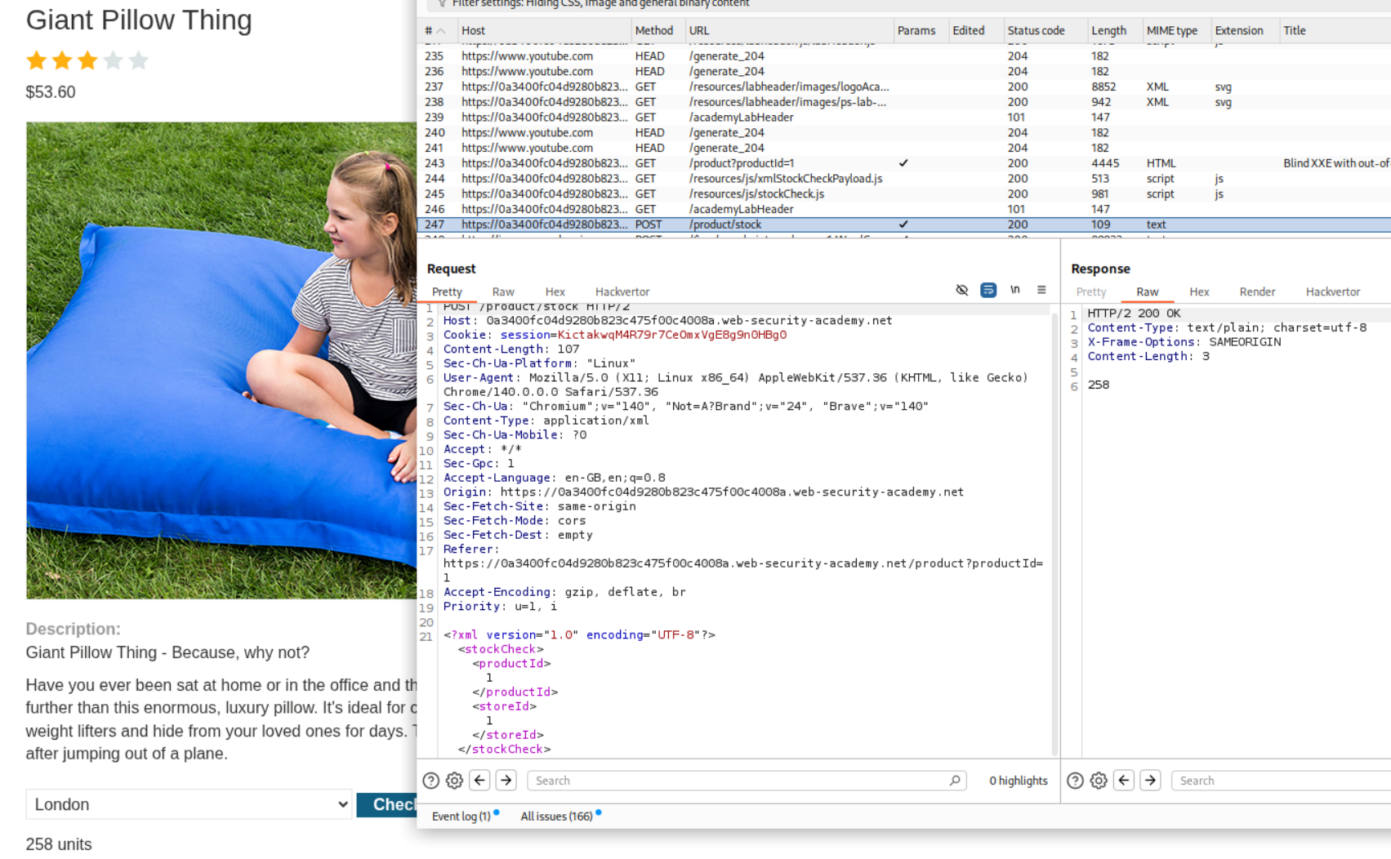This screenshot has height=859, width=1391.
Task: Open Request panel hamburger options menu
Action: 1041,290
